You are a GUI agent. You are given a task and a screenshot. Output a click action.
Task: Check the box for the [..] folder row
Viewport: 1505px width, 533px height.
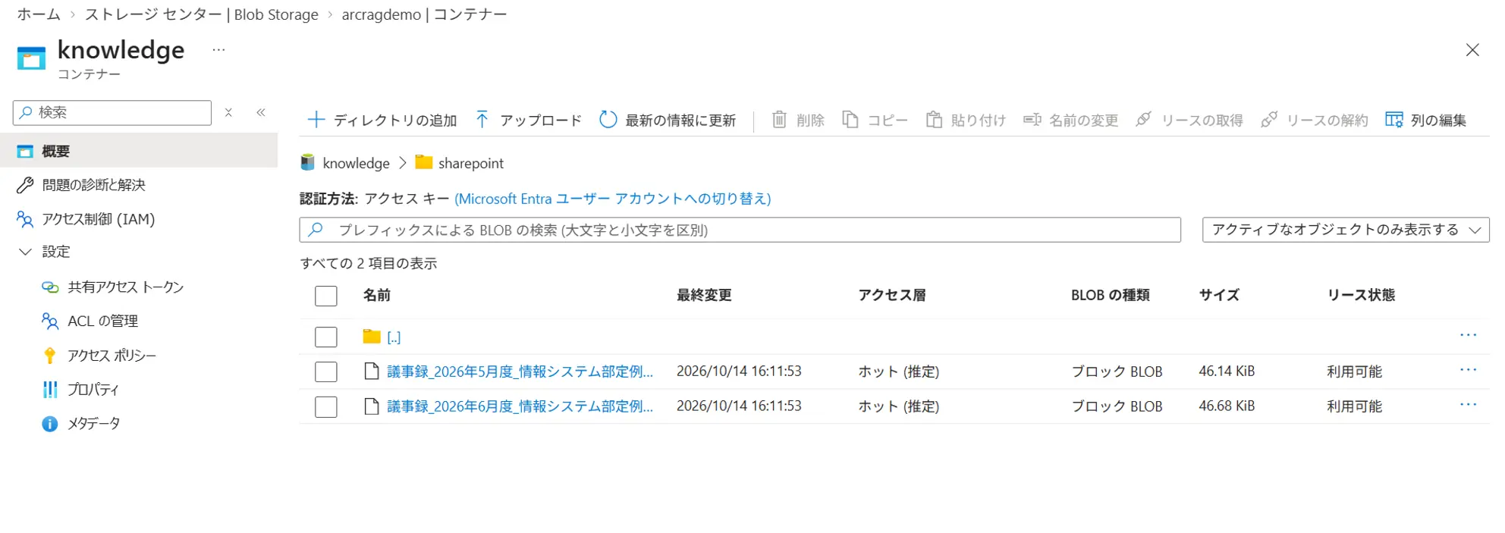[x=326, y=337]
